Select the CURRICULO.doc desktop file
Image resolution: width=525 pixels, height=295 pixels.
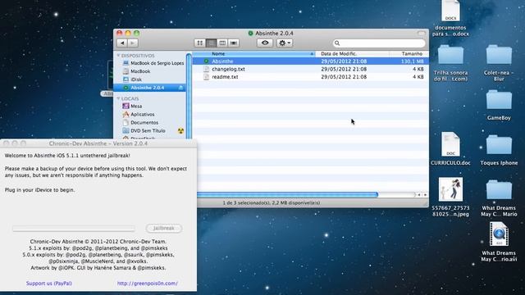point(450,148)
